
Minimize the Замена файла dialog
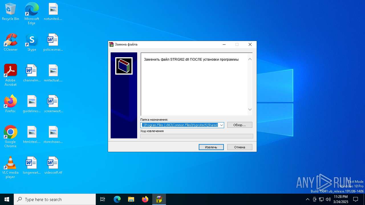224,44
